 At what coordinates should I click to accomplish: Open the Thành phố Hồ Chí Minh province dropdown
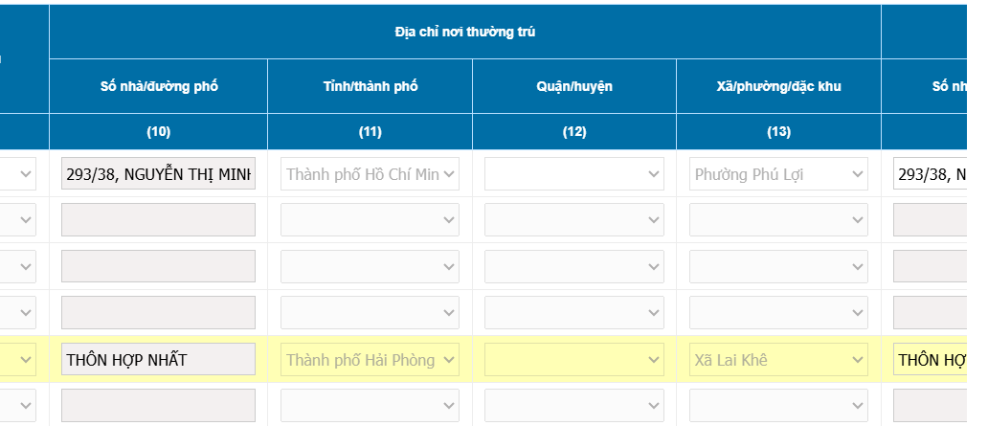[370, 174]
